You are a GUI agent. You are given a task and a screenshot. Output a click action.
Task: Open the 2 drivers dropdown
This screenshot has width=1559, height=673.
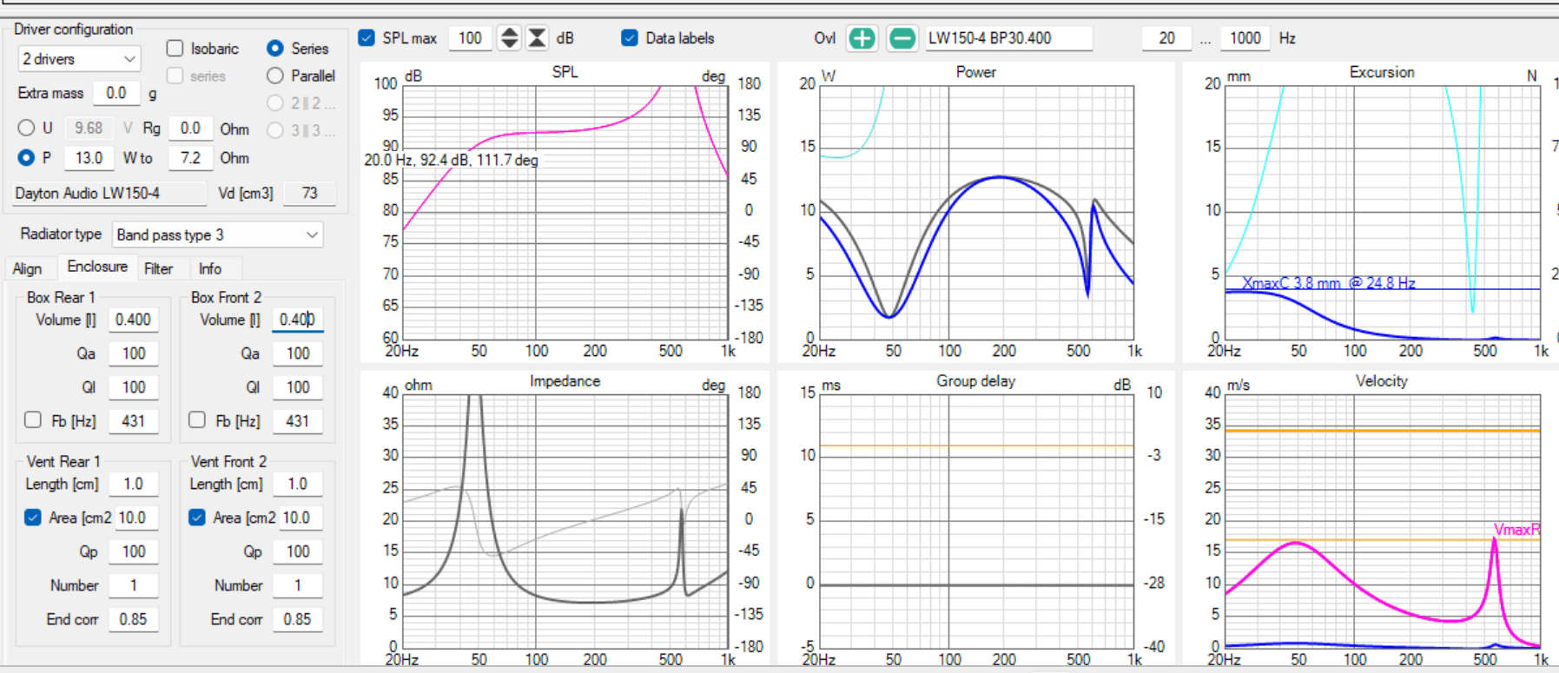(78, 59)
